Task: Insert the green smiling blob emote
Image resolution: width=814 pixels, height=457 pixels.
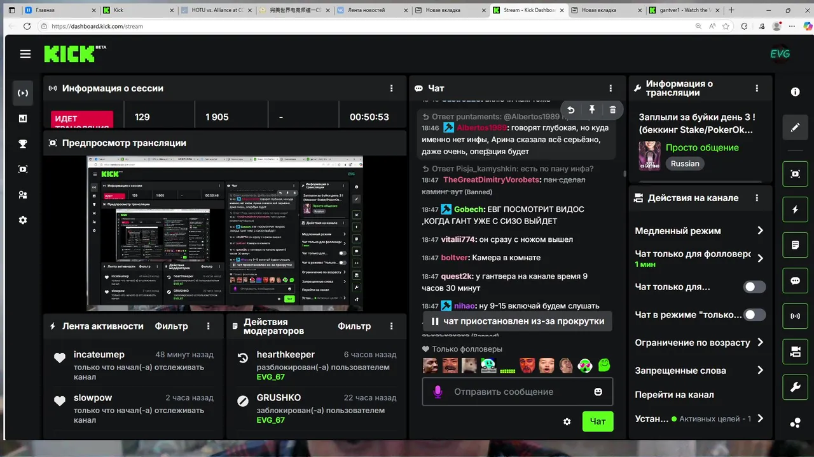Action: [604, 365]
